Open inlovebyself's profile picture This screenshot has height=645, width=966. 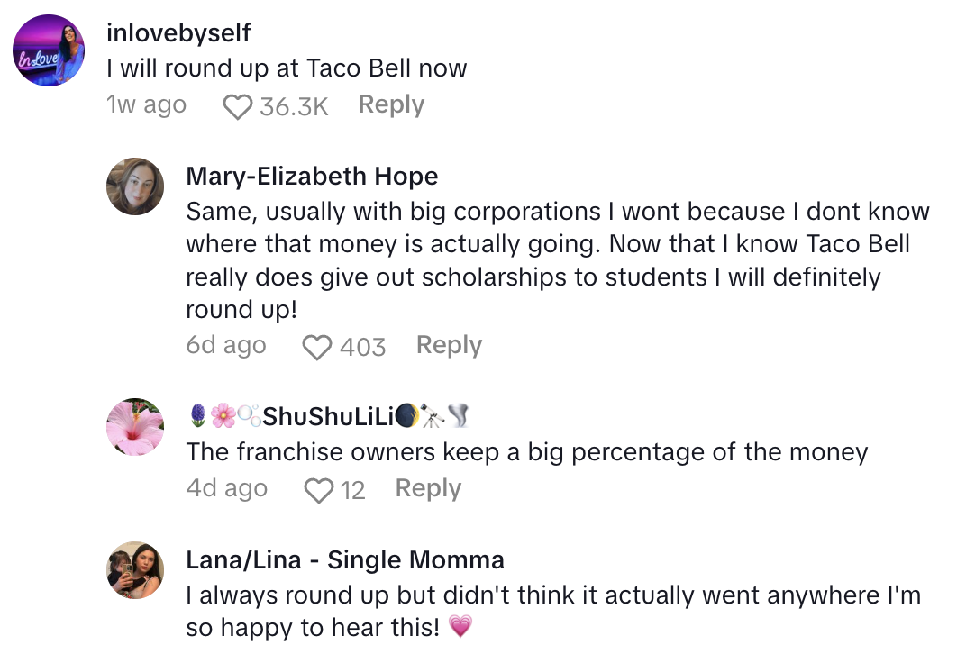tap(50, 50)
